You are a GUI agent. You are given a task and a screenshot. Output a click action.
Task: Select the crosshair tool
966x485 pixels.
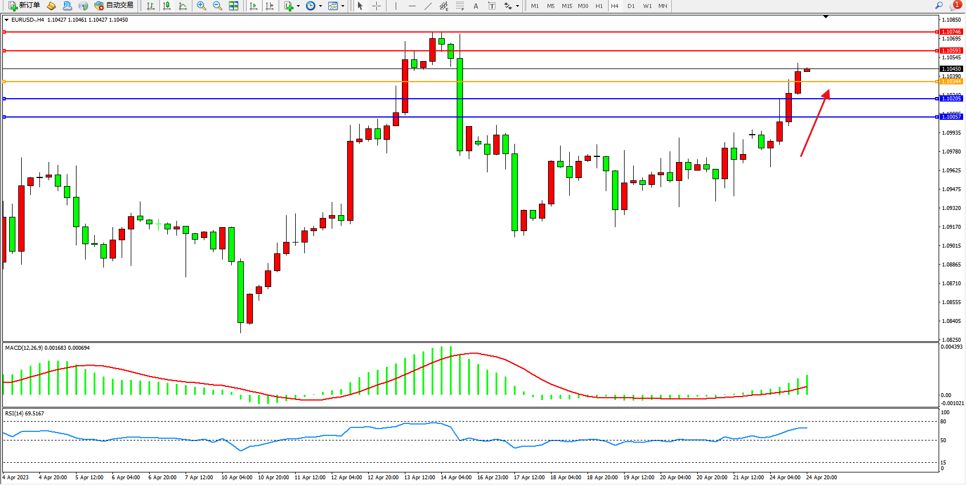coord(377,6)
